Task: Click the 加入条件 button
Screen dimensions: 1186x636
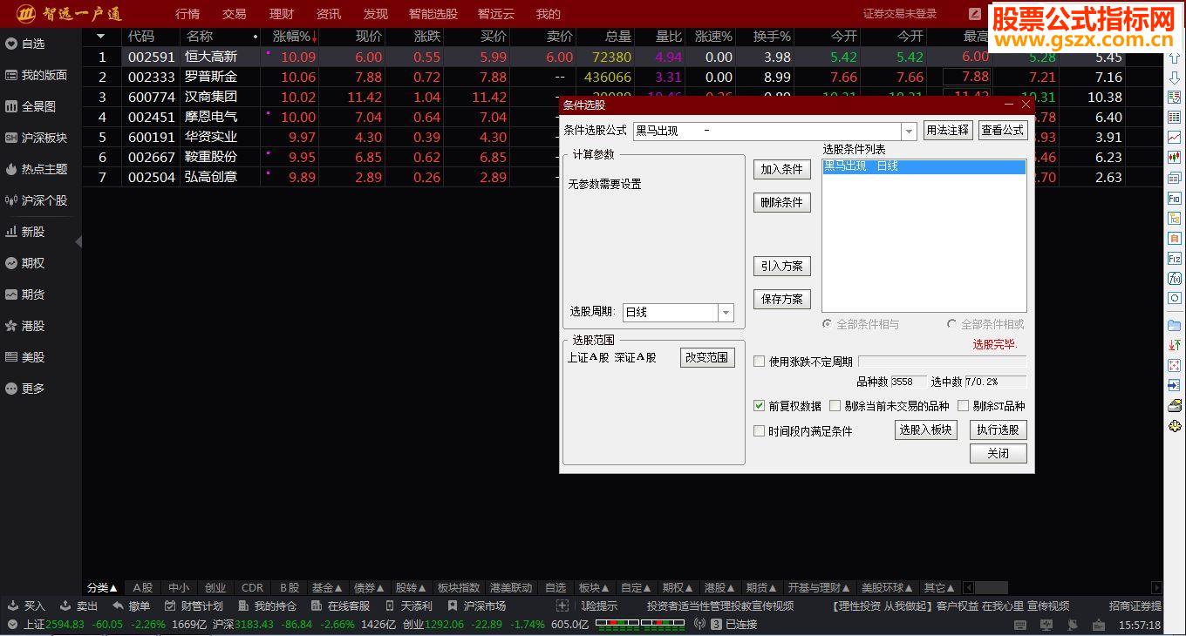Action: (782, 169)
